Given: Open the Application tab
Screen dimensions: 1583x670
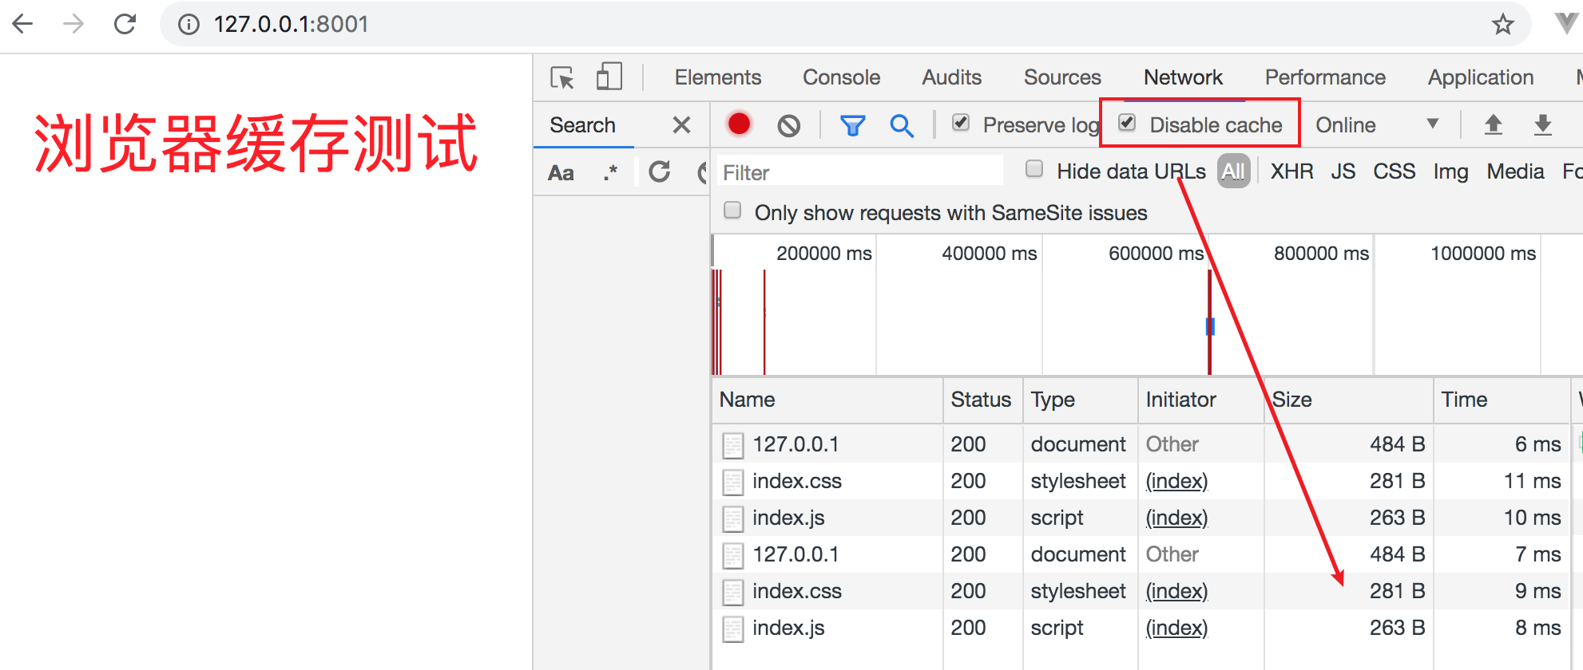Looking at the screenshot, I should point(1481,77).
